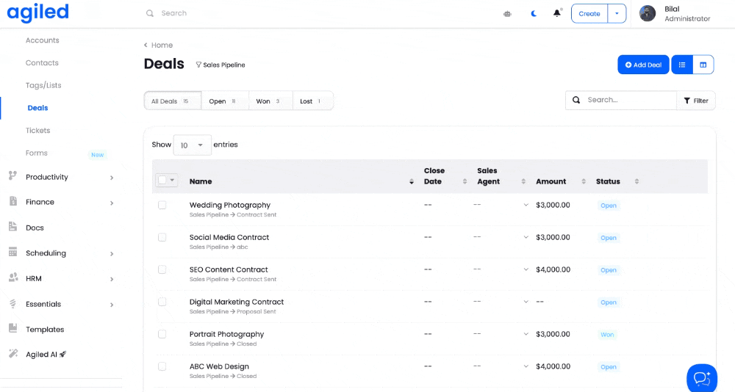
Task: Select the SEO Content Contract checkbox
Action: [x=162, y=270]
